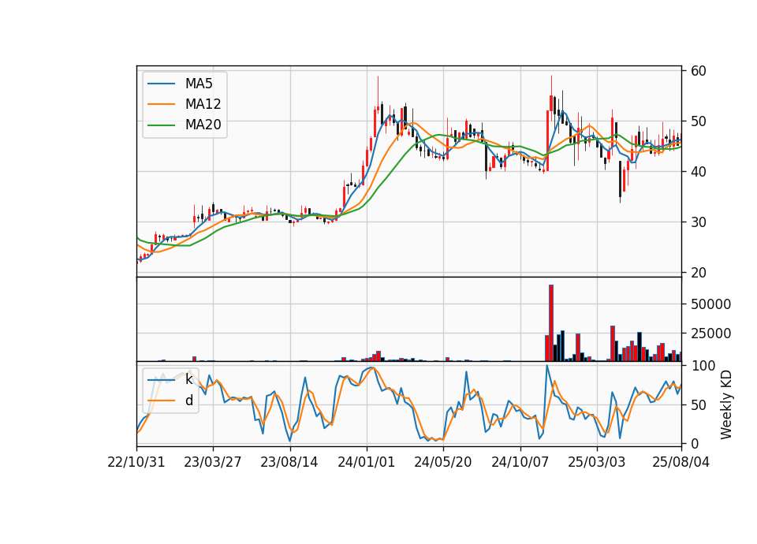Click the 25/08/04 date label

point(681,462)
